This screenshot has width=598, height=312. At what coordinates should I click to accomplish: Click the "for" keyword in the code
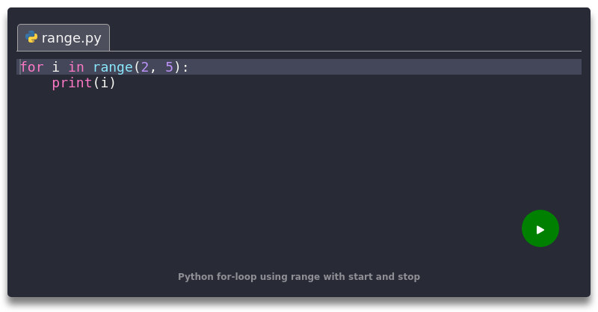pyautogui.click(x=31, y=67)
